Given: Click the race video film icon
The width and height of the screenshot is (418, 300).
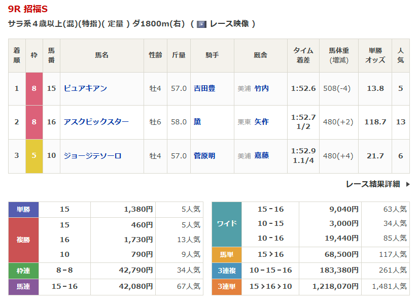Looking at the screenshot, I should [201, 24].
